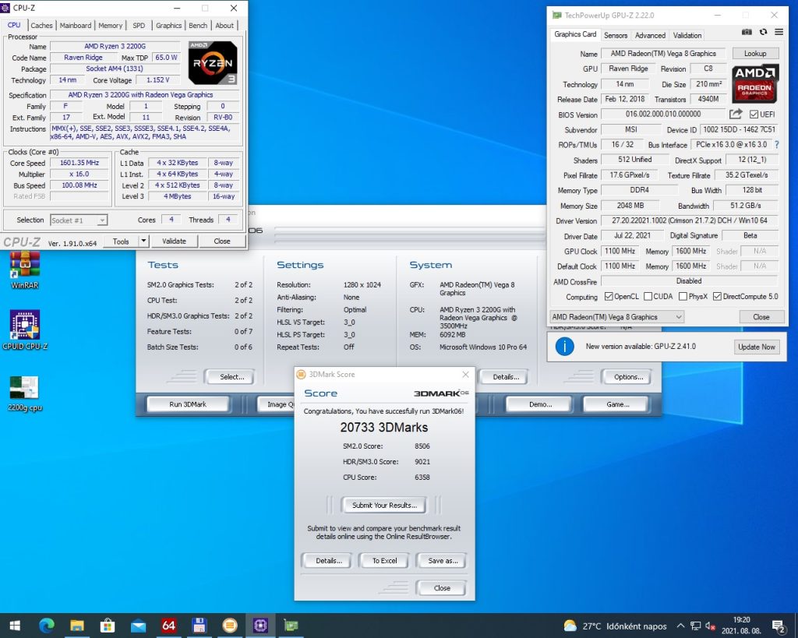Image resolution: width=798 pixels, height=638 pixels.
Task: Toggle PhysX checkbox
Action: point(683,296)
